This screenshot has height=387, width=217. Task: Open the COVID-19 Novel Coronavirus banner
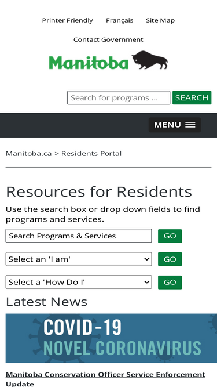(x=111, y=338)
